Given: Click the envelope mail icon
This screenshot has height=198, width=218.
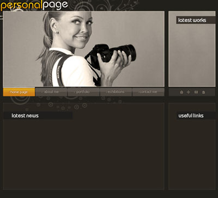Looking at the screenshot, I should point(196,92).
